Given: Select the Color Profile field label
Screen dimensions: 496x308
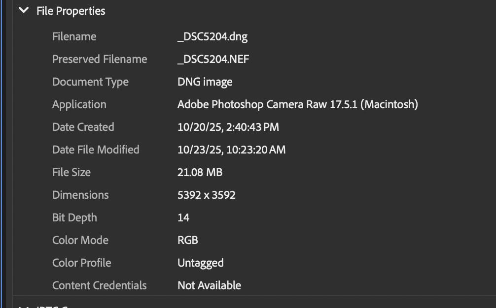Looking at the screenshot, I should pyautogui.click(x=81, y=263).
